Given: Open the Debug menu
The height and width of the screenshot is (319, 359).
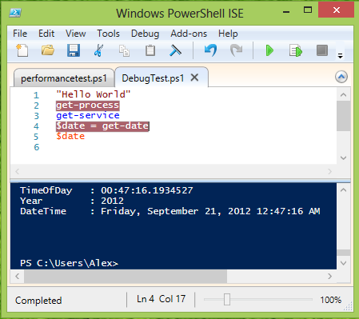Looking at the screenshot, I should click(x=145, y=34).
